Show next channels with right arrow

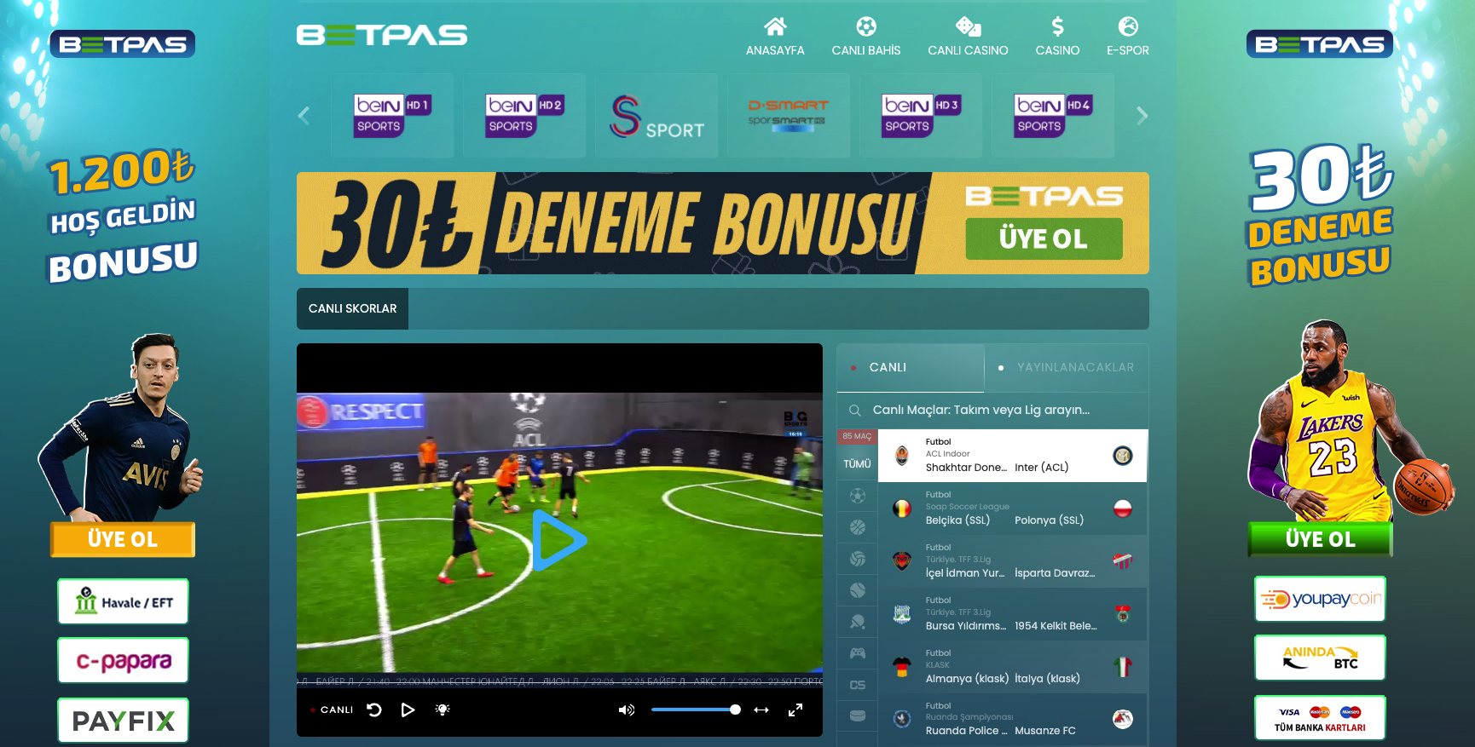point(1142,115)
